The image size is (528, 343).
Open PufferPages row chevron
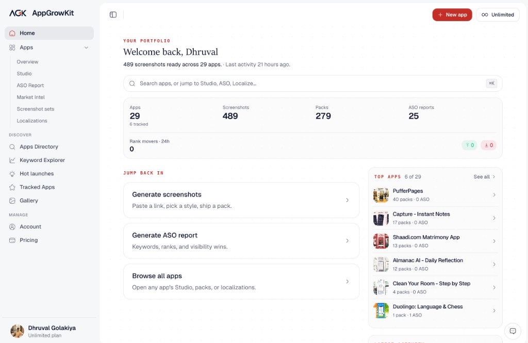coord(494,195)
